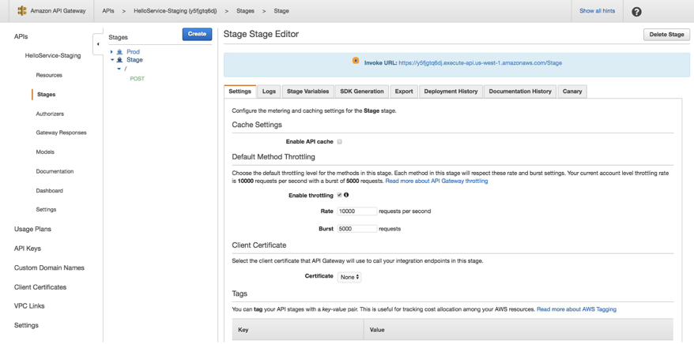Open Models in the sidebar
694x344 pixels.
pyautogui.click(x=45, y=152)
